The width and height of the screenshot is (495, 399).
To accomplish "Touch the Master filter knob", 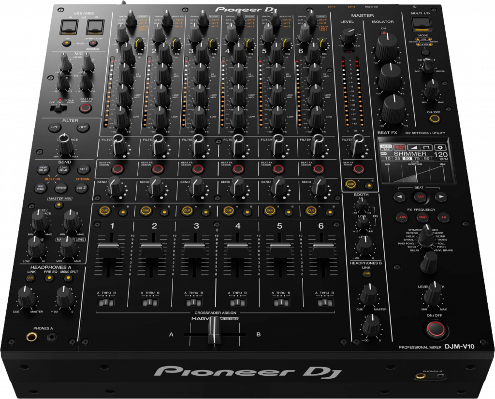I will [358, 145].
